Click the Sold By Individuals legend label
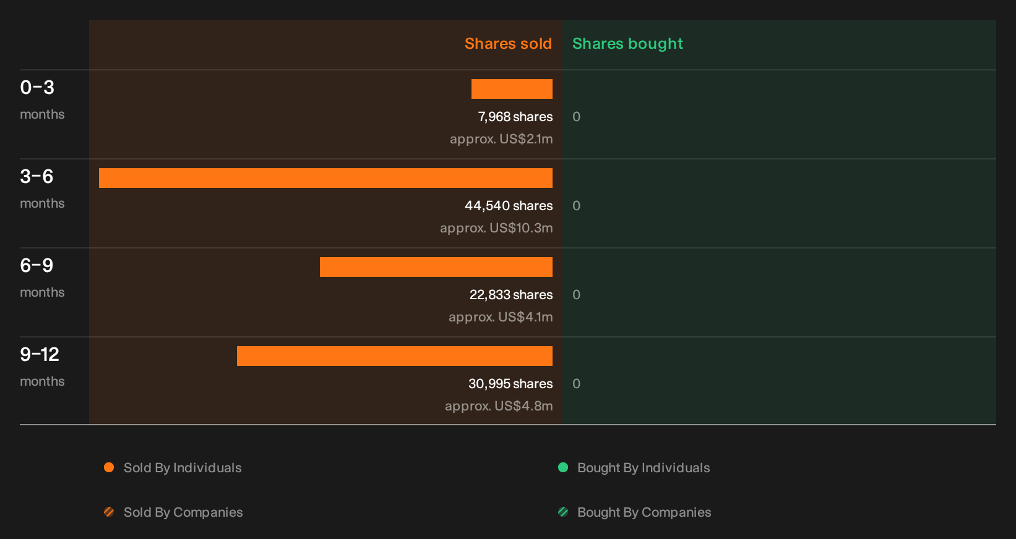The image size is (1016, 539). coord(183,468)
